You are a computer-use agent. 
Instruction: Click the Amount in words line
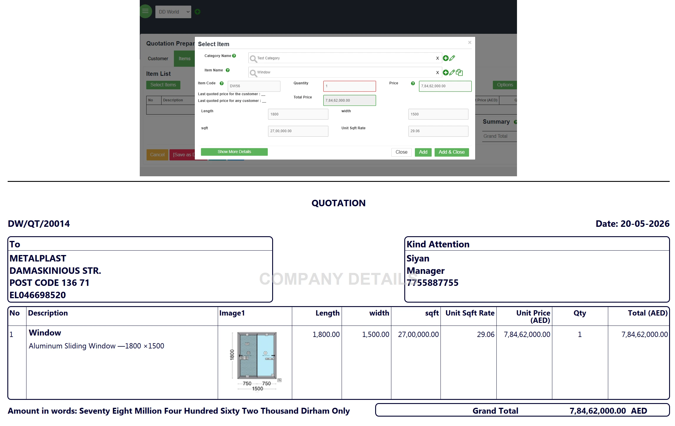tap(179, 411)
